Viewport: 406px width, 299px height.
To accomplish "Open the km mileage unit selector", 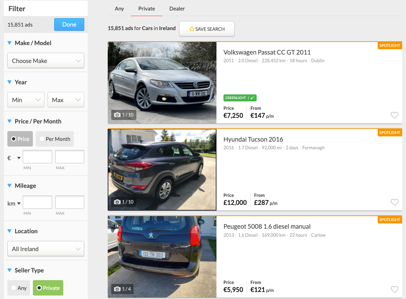I will point(14,204).
